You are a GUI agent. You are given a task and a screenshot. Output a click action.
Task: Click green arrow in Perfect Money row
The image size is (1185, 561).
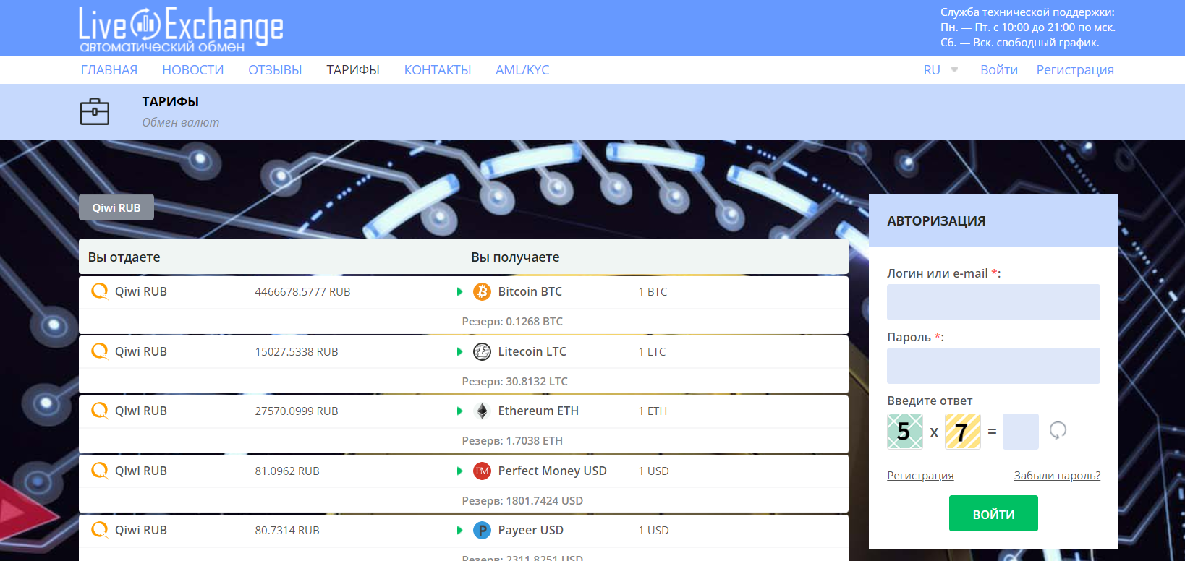[459, 471]
